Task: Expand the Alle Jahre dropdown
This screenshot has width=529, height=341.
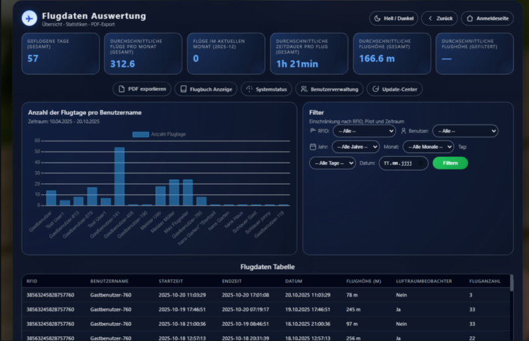Action: (355, 147)
